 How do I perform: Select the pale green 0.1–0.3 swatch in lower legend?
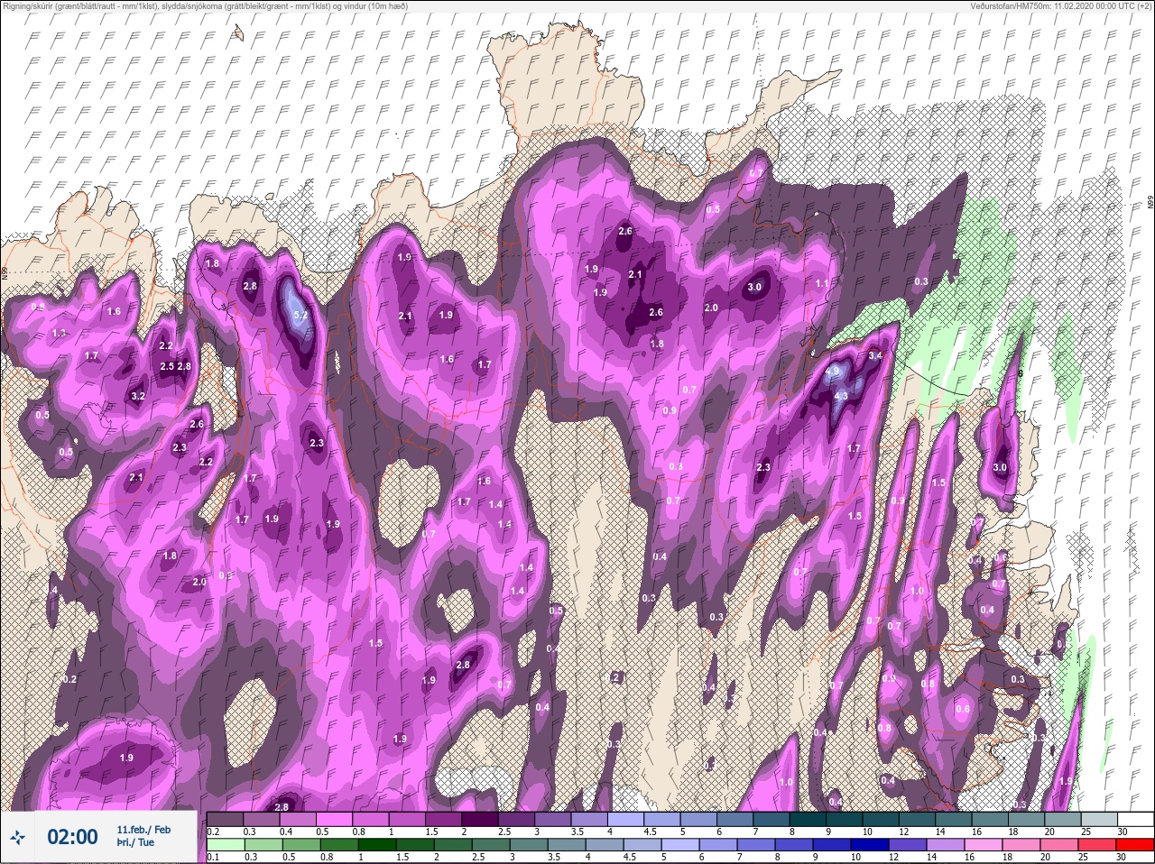(x=224, y=845)
